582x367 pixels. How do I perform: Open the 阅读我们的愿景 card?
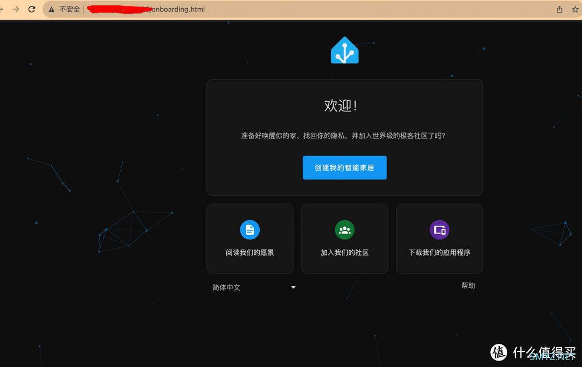[250, 238]
